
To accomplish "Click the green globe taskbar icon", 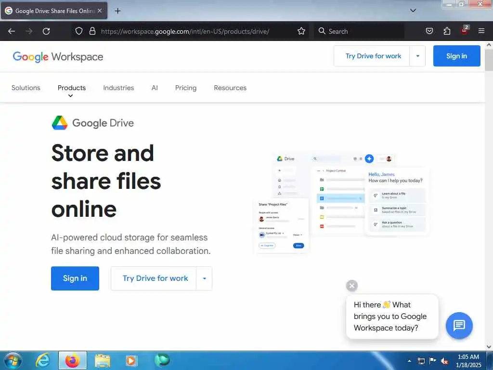I will click(162, 360).
